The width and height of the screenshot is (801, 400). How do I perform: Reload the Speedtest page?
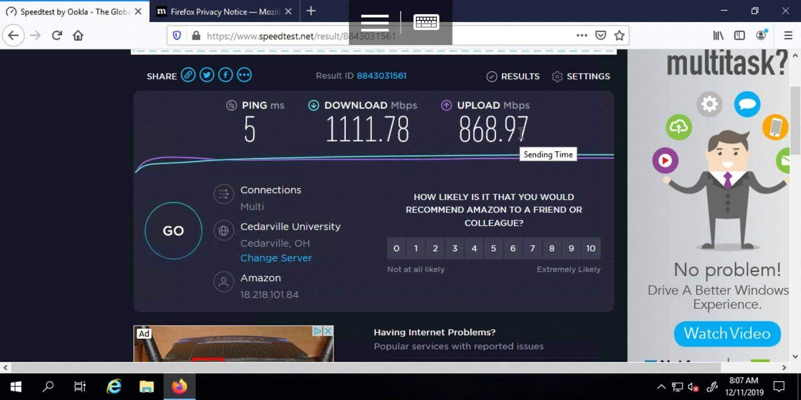(x=57, y=35)
